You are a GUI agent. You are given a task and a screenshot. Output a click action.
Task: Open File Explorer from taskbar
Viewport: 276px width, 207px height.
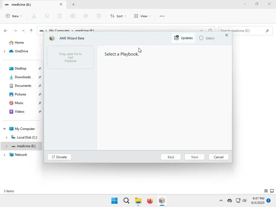click(x=138, y=201)
